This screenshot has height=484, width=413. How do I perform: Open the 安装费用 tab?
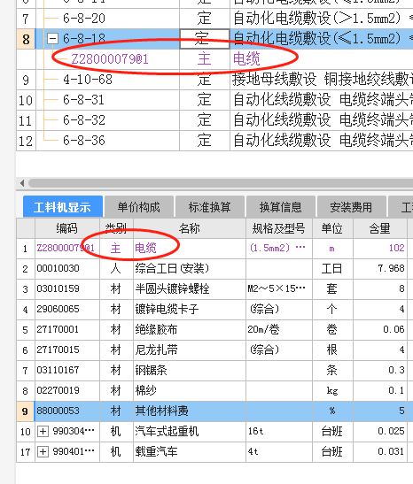point(351,206)
